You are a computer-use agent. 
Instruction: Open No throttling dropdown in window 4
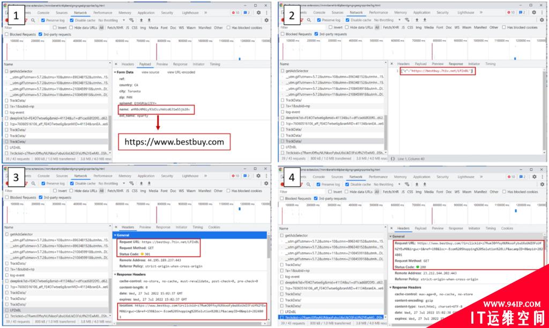click(x=387, y=184)
